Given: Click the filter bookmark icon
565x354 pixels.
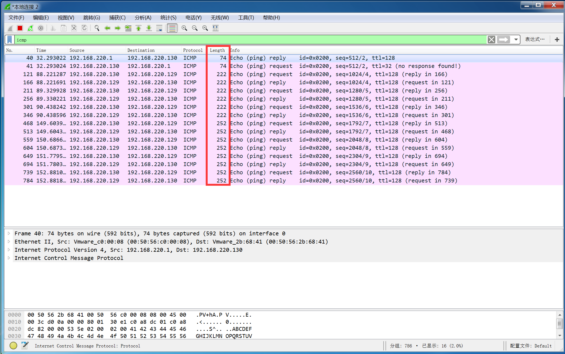Looking at the screenshot, I should click(x=10, y=40).
